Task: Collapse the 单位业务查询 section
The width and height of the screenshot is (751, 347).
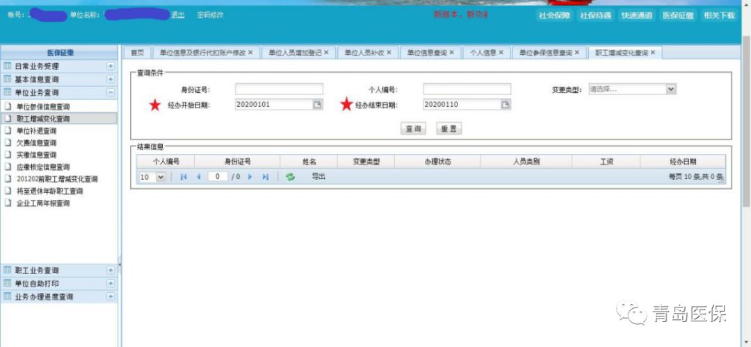Action: (x=111, y=92)
